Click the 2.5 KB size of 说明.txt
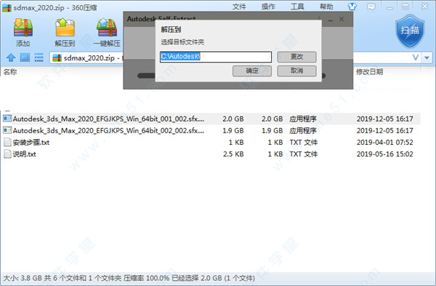This screenshot has height=286, width=436. 233,154
